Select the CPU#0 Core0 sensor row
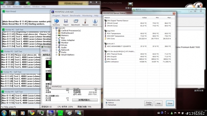Viewport: 207px width, 116px height. click(138, 23)
